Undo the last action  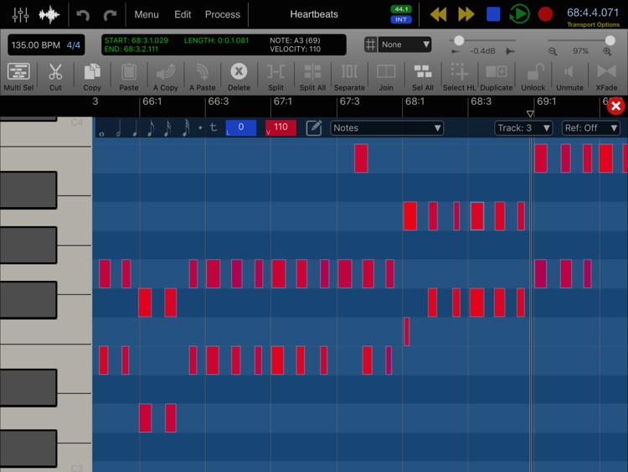[x=83, y=15]
